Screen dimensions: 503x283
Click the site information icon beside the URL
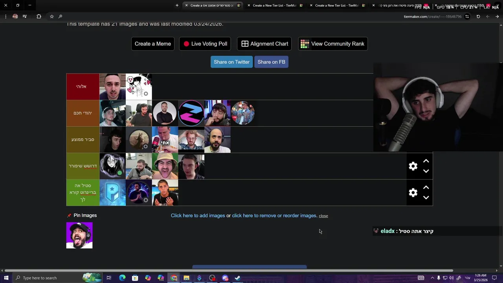coord(467,17)
